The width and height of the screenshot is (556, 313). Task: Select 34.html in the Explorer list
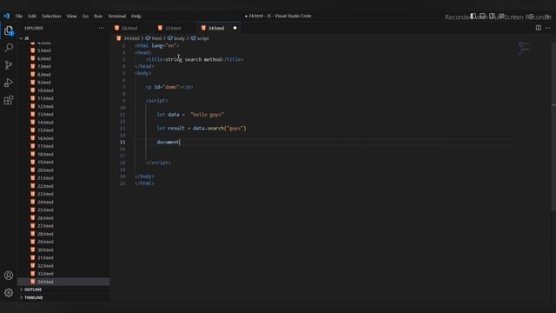click(63, 282)
